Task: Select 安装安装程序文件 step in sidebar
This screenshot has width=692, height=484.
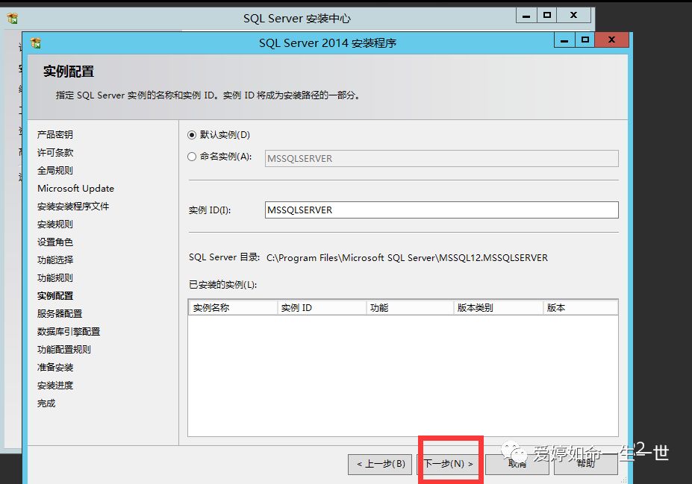Action: click(73, 207)
